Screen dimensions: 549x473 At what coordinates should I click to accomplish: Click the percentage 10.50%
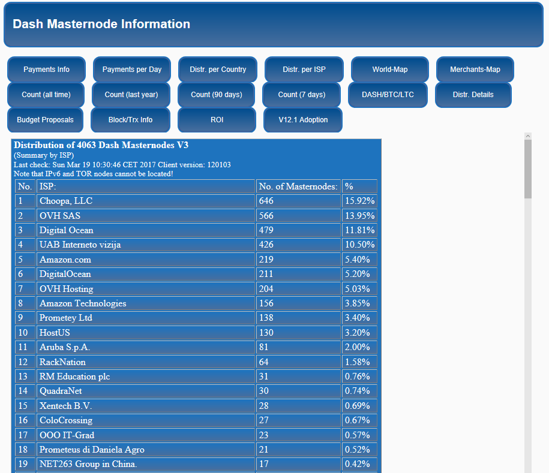(359, 245)
